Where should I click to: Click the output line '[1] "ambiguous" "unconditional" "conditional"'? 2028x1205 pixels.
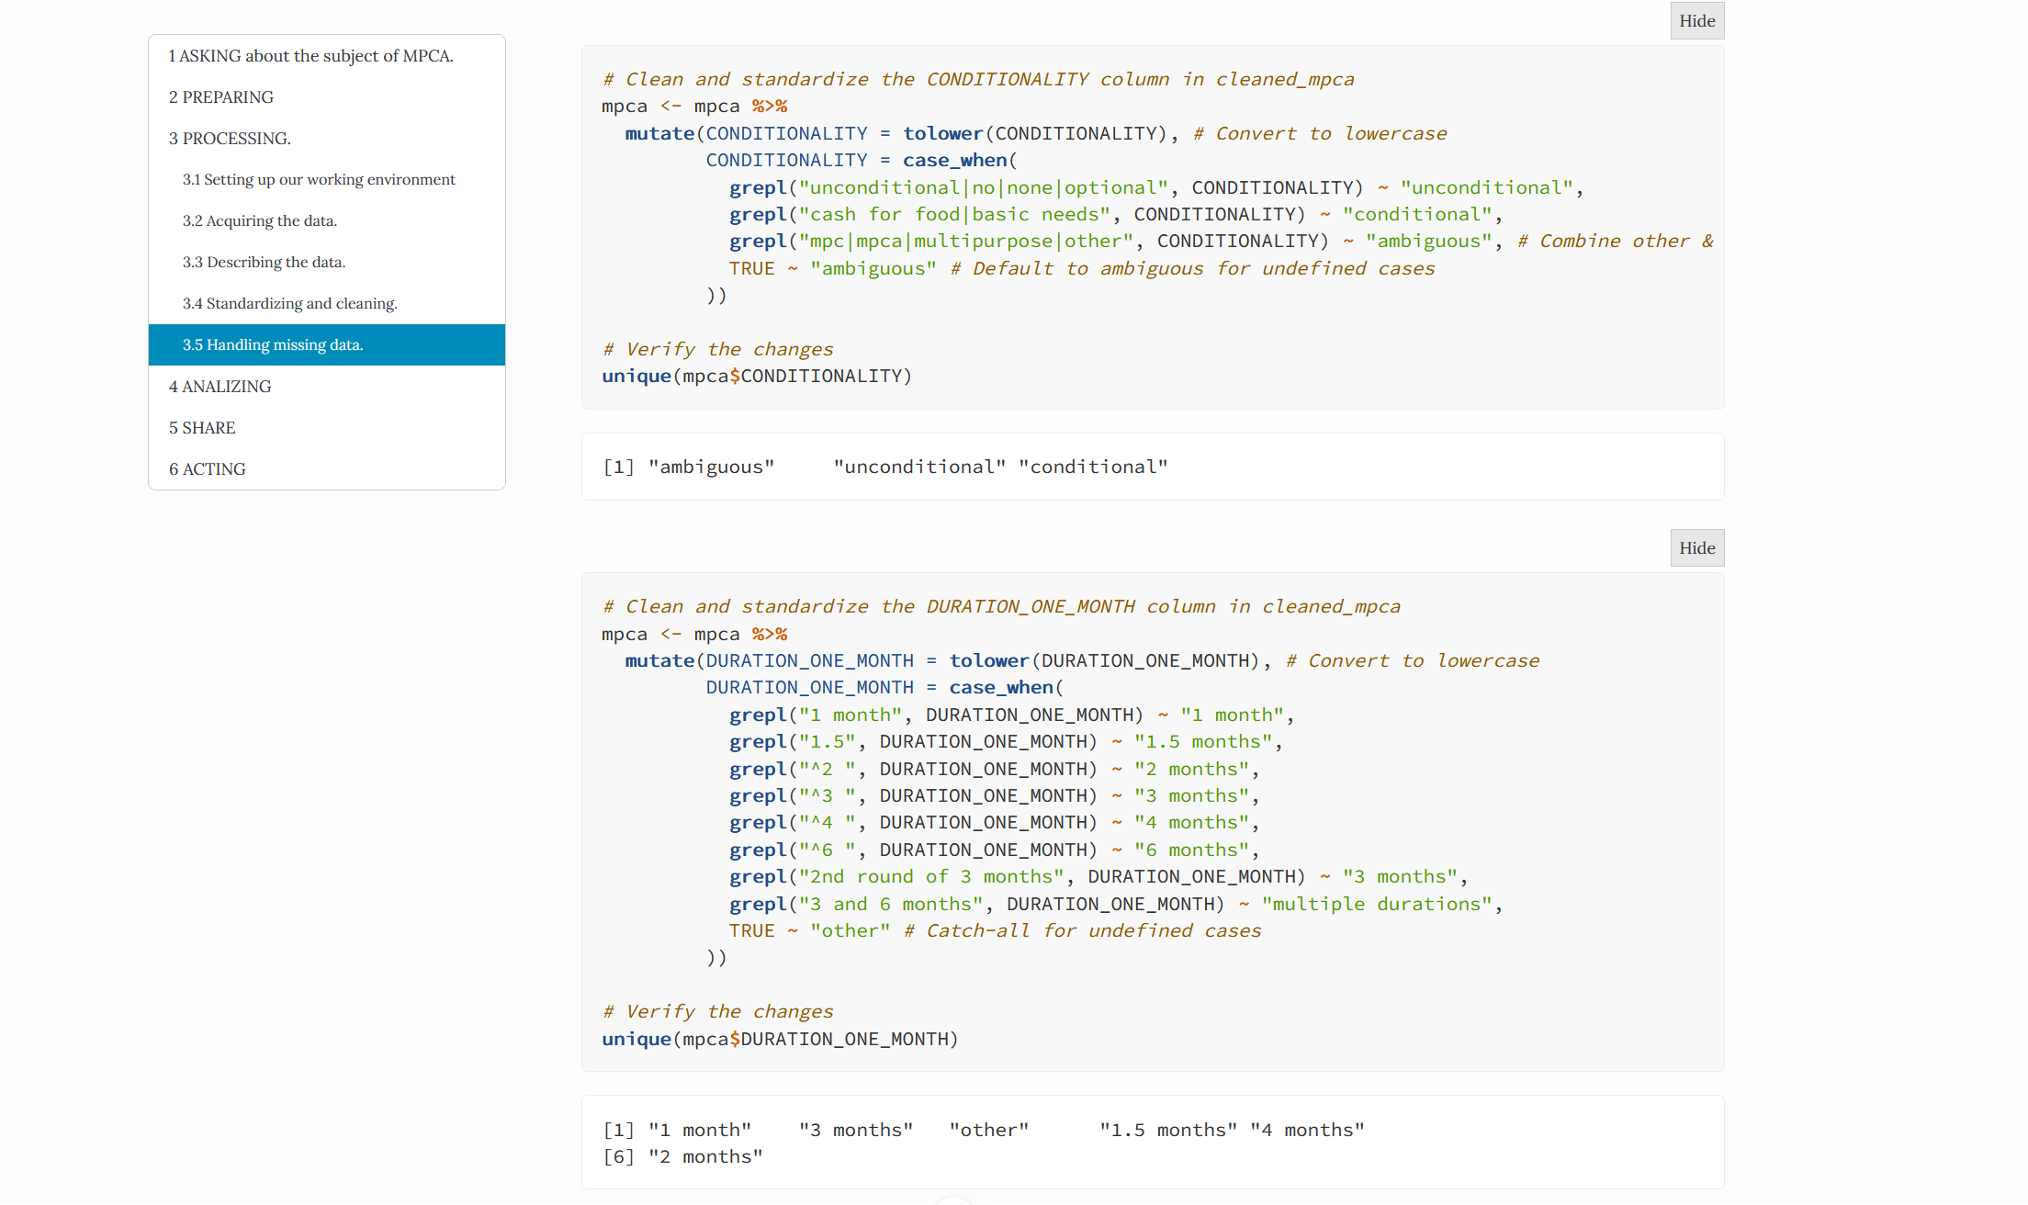(x=885, y=467)
